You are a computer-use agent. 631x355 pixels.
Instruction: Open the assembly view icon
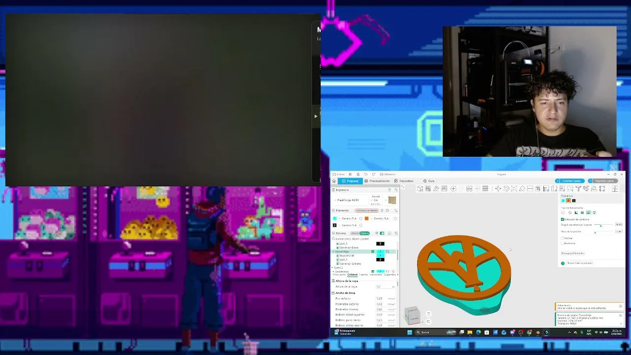tap(615, 189)
